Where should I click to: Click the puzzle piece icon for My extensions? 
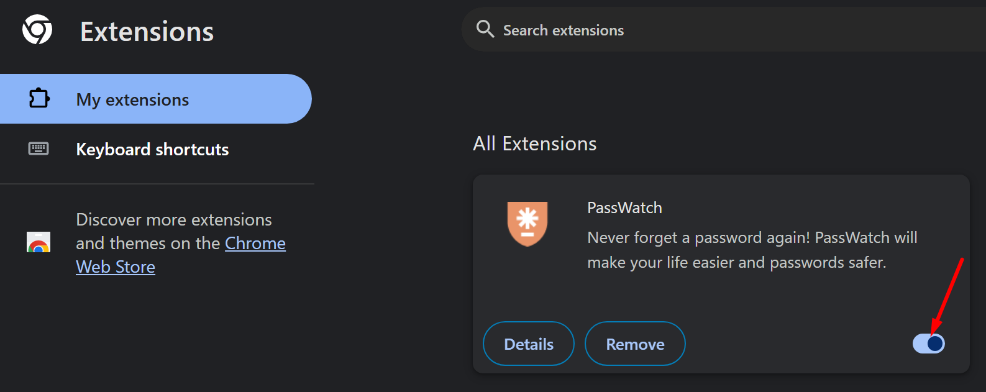pyautogui.click(x=39, y=98)
